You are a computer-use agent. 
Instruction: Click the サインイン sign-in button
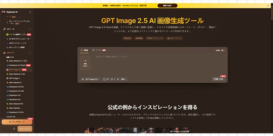[25, 129]
